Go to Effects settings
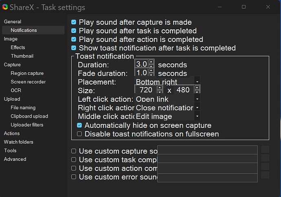The width and height of the screenshot is (281, 197). click(18, 48)
